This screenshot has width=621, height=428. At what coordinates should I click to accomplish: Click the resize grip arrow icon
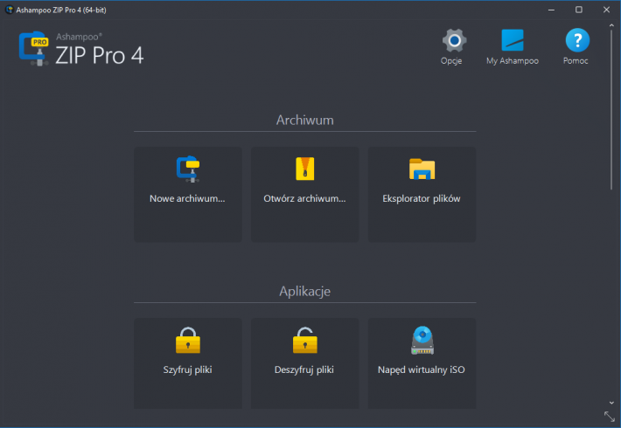click(609, 416)
